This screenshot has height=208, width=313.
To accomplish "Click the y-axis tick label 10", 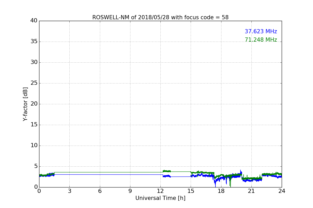I will pyautogui.click(x=34, y=146).
